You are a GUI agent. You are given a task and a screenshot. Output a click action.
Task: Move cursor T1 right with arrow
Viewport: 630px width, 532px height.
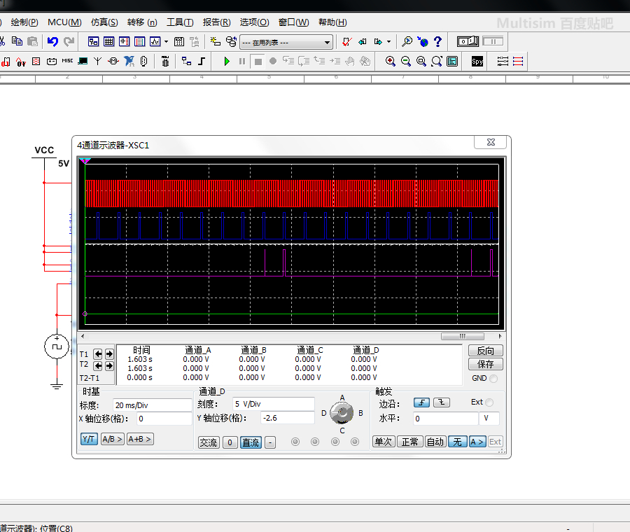click(109, 354)
